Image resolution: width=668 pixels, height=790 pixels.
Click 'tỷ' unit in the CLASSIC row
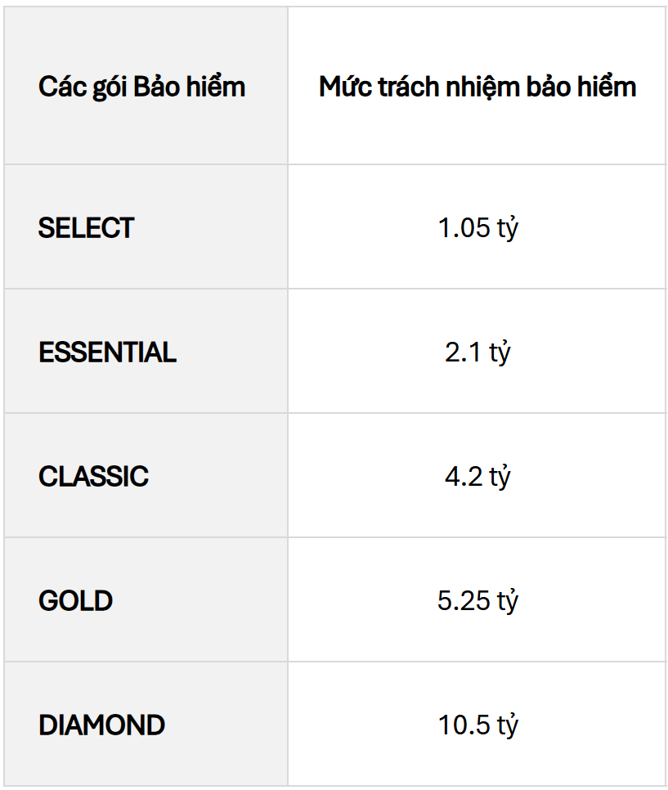pos(500,478)
